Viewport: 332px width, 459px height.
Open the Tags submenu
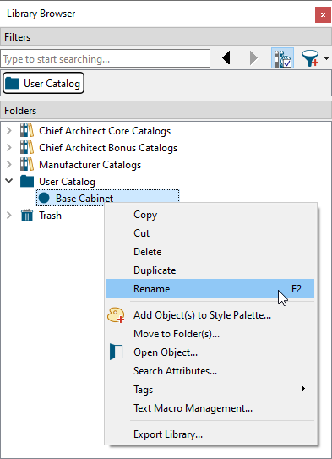click(210, 390)
